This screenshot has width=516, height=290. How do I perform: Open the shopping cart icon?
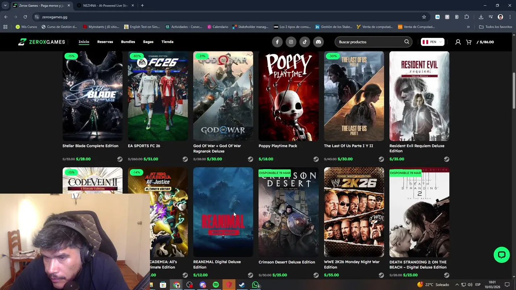pyautogui.click(x=468, y=42)
